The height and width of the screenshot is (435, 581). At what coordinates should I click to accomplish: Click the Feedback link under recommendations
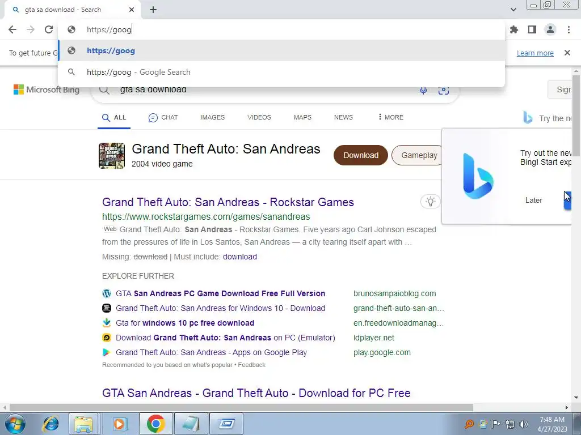251,365
